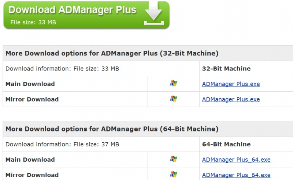Click 'Mirror Download' label in 64-bit table
Viewport: 293px width, 180px height.
point(32,175)
